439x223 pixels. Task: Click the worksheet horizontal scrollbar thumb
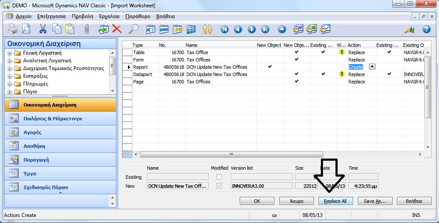(x=231, y=154)
